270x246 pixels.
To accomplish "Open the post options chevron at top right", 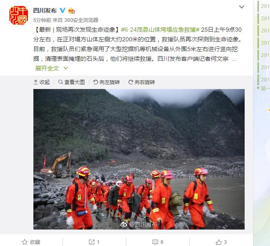I will (x=242, y=7).
